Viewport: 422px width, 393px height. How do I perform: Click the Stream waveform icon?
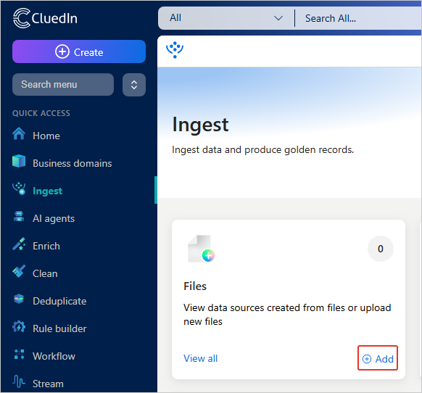[19, 381]
